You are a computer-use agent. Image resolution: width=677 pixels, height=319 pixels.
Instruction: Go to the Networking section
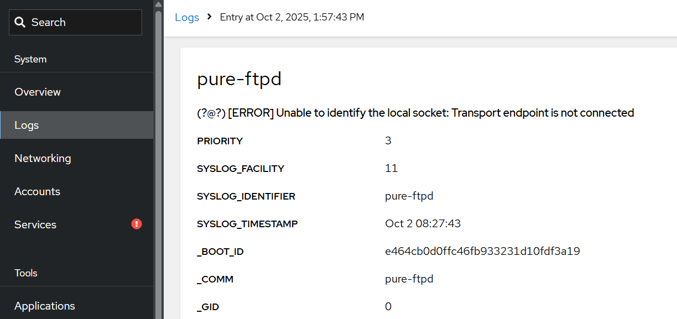(43, 158)
